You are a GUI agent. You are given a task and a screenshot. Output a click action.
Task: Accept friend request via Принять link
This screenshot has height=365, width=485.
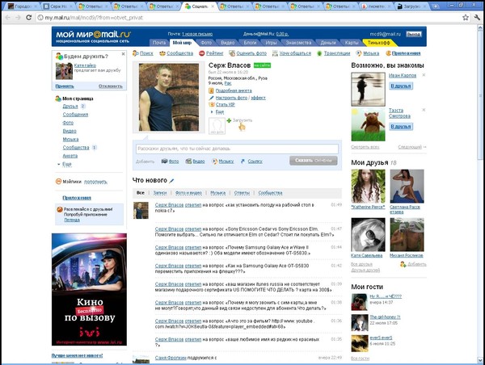(x=65, y=85)
